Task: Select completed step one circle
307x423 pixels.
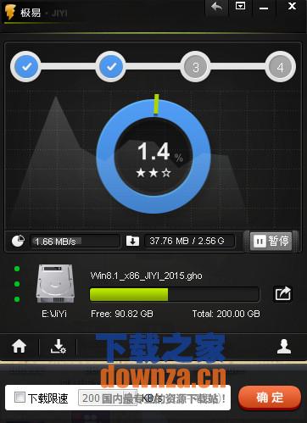Action: pos(25,67)
